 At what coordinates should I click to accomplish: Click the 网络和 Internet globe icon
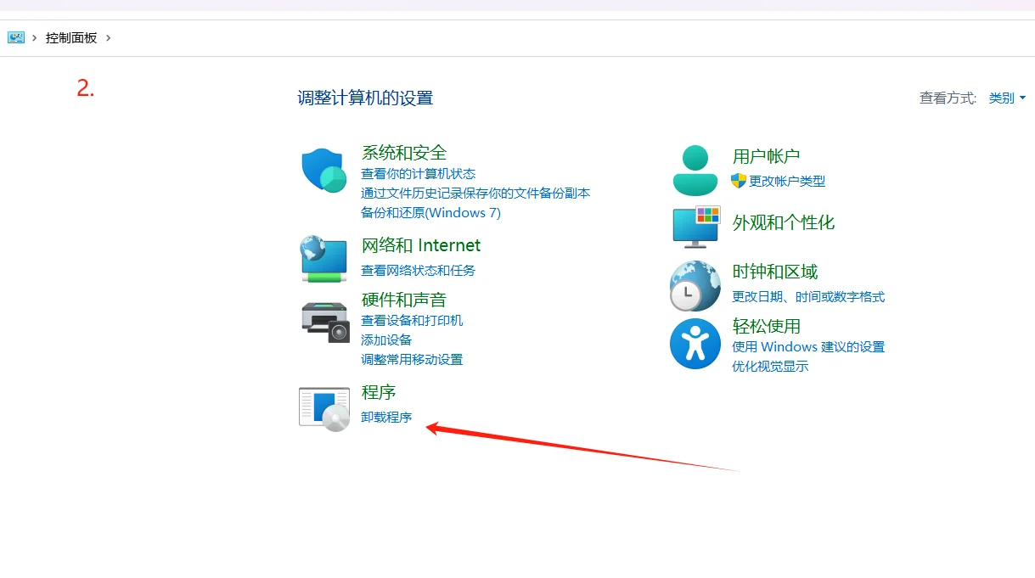[x=323, y=256]
